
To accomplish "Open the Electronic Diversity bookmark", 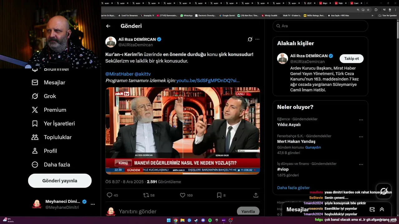I will (205, 15).
